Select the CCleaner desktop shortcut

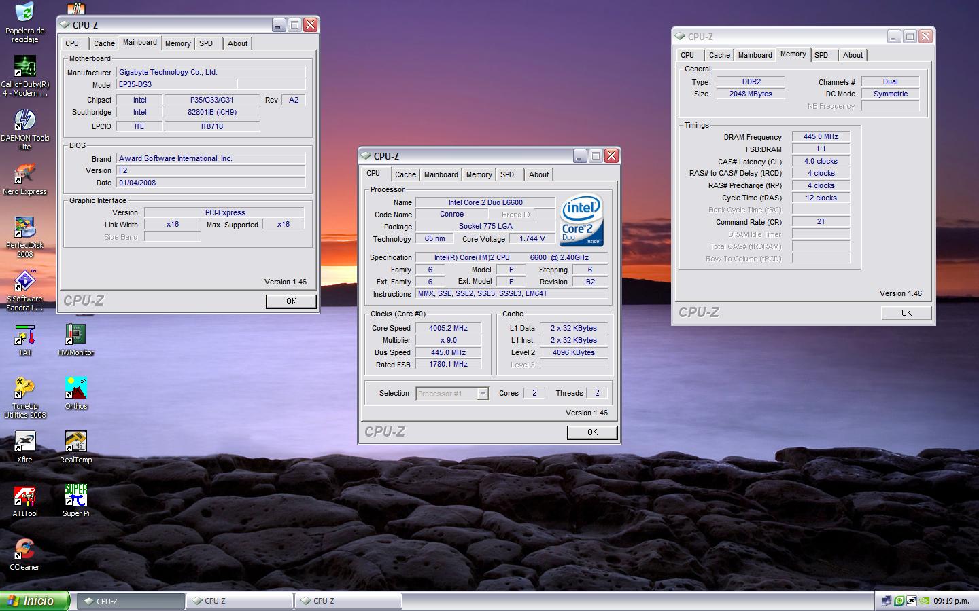point(24,555)
